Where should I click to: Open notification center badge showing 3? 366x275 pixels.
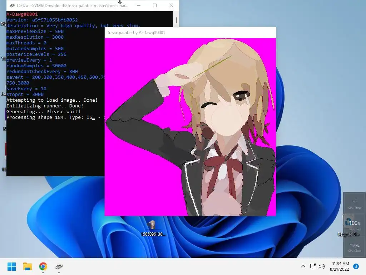pyautogui.click(x=356, y=266)
